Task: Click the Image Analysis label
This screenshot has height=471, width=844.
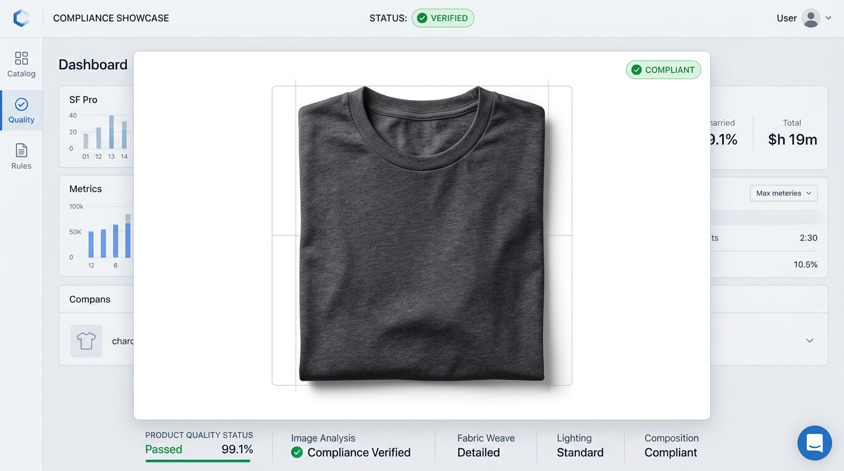Action: [323, 438]
